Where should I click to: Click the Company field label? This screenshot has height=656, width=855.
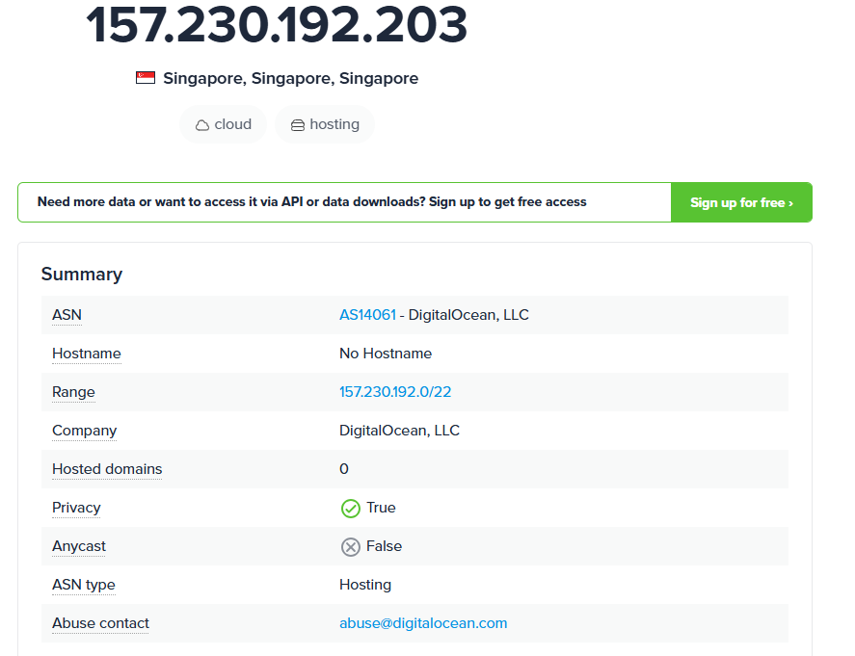pyautogui.click(x=85, y=431)
